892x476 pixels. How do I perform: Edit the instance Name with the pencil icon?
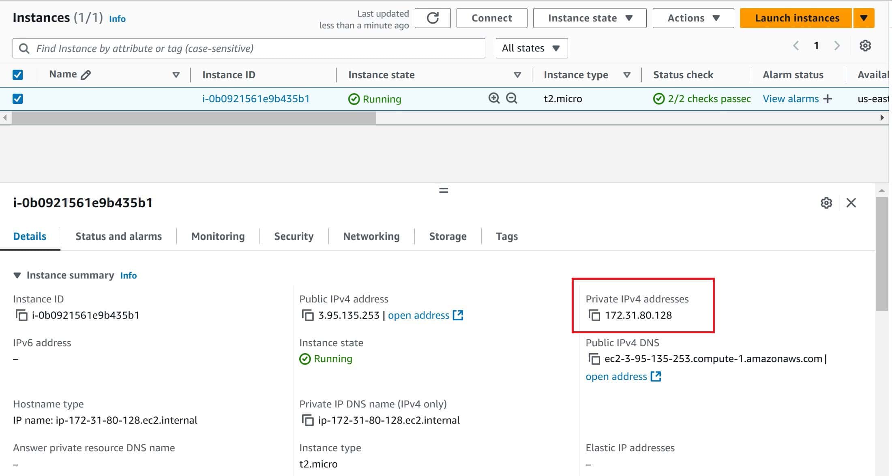coord(86,74)
